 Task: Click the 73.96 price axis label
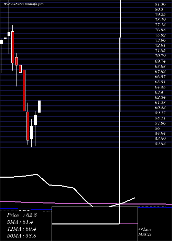coord(160,40)
